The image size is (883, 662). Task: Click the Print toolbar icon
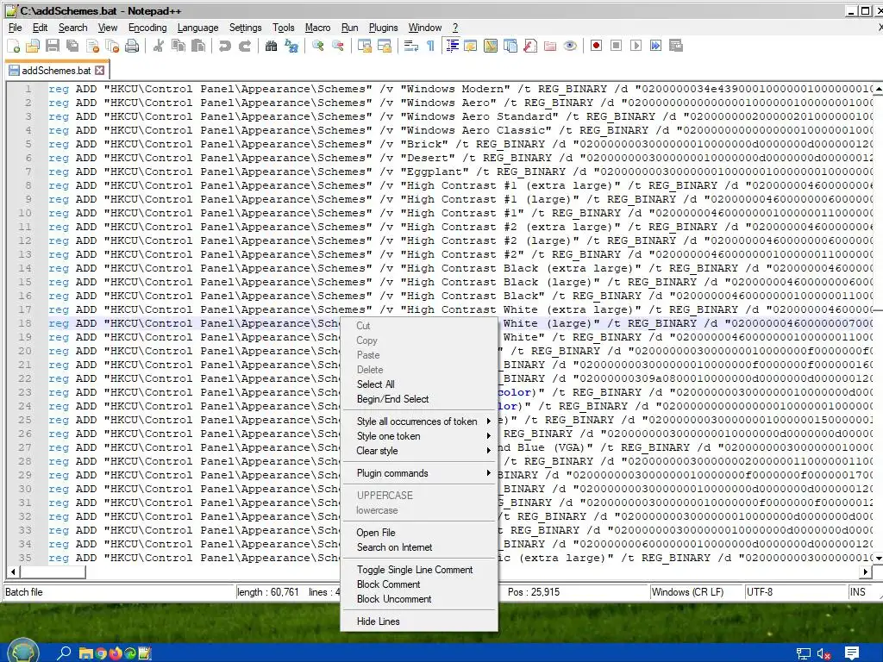[x=132, y=47]
